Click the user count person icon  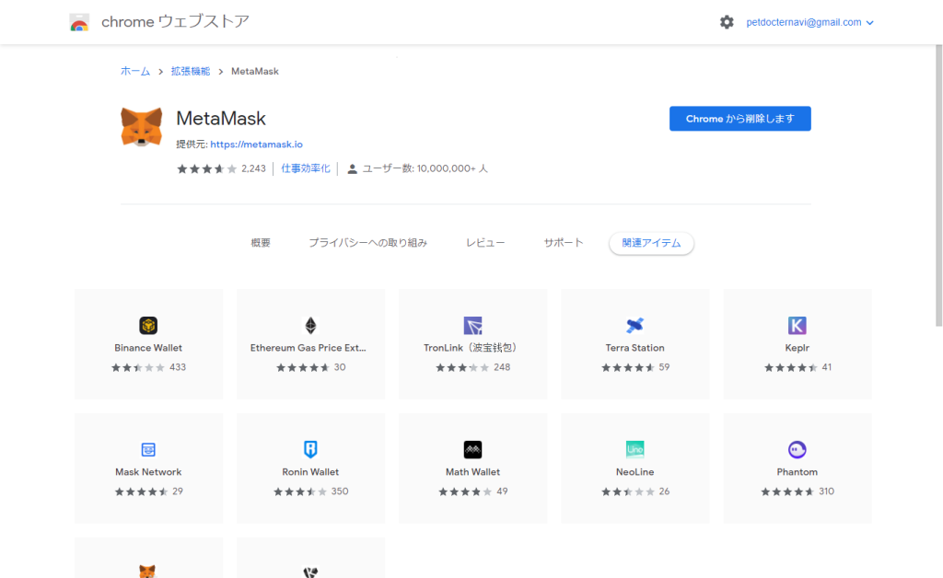click(353, 168)
